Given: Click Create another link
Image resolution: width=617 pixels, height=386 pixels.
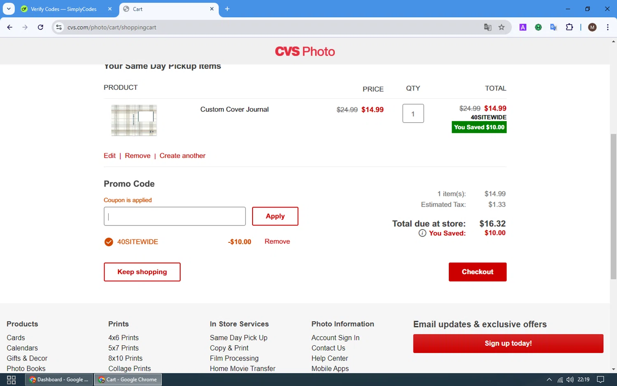Looking at the screenshot, I should [x=183, y=156].
